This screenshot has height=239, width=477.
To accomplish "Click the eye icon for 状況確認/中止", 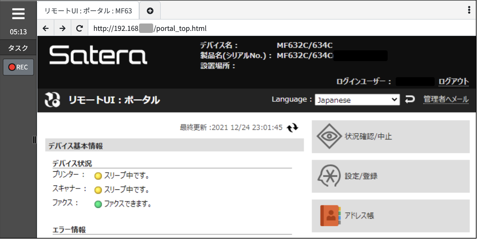I will pos(330,136).
